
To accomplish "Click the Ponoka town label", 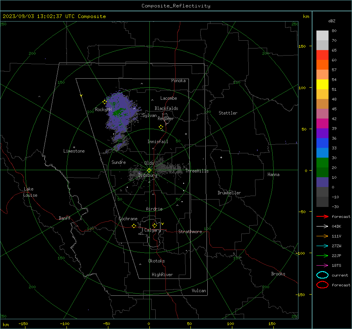I will click(178, 81).
